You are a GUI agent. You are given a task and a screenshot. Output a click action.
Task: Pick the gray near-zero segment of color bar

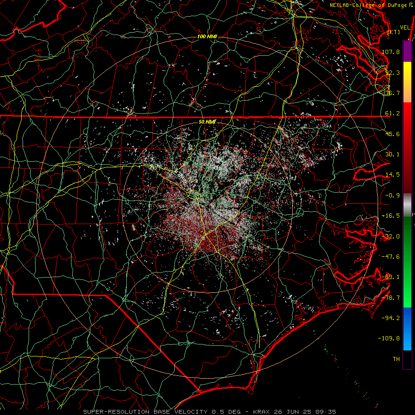click(407, 205)
